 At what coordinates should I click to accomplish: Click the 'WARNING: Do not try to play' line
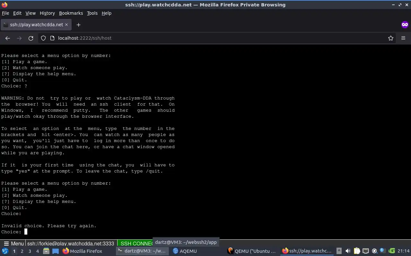click(x=88, y=98)
